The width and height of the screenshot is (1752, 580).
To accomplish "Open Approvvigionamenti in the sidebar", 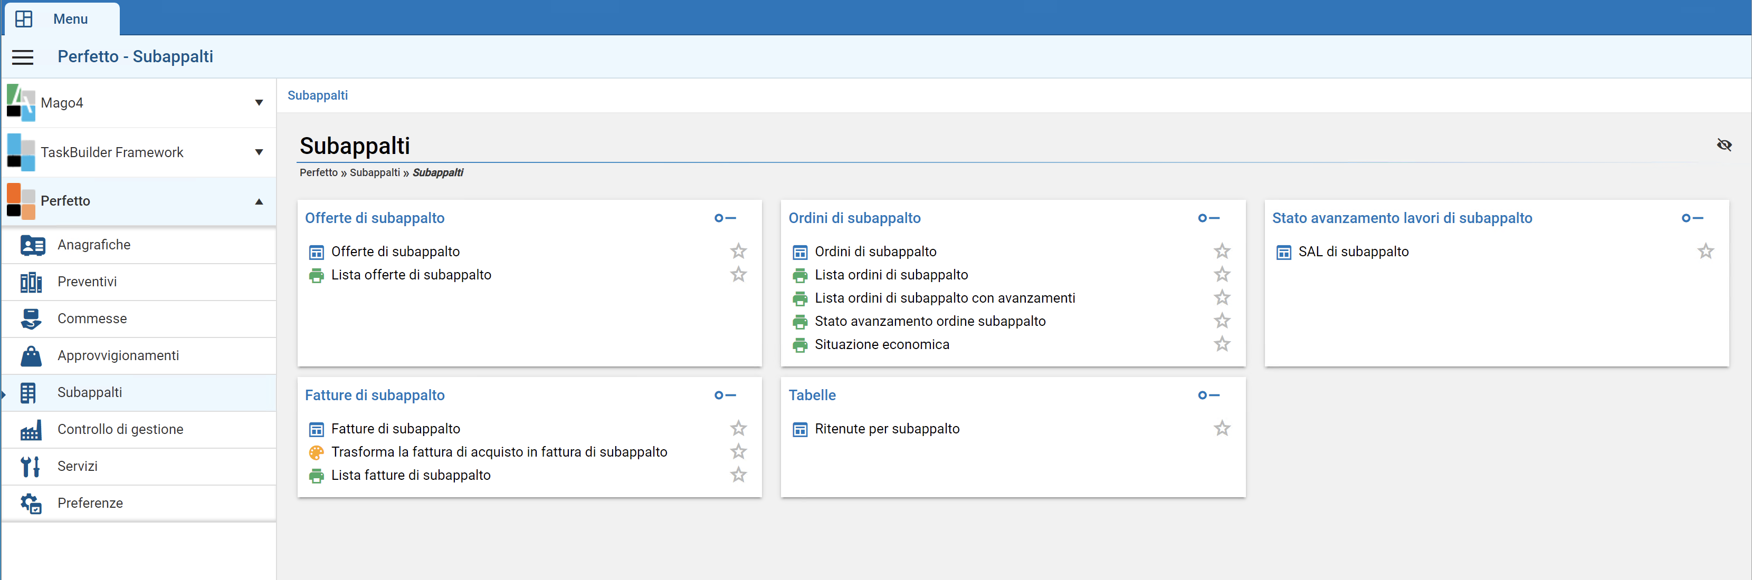I will [139, 355].
